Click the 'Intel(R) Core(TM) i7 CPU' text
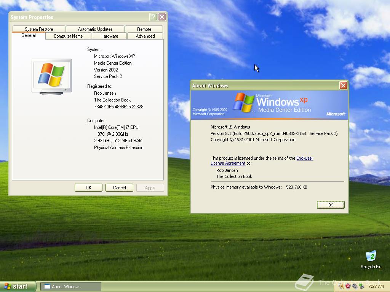390x292 pixels. 116,127
